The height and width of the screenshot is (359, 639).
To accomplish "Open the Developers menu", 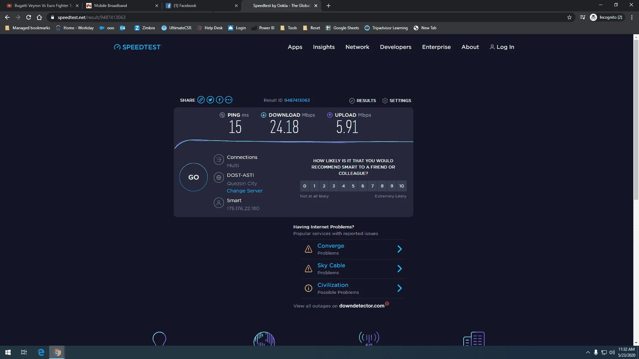I will click(x=395, y=47).
